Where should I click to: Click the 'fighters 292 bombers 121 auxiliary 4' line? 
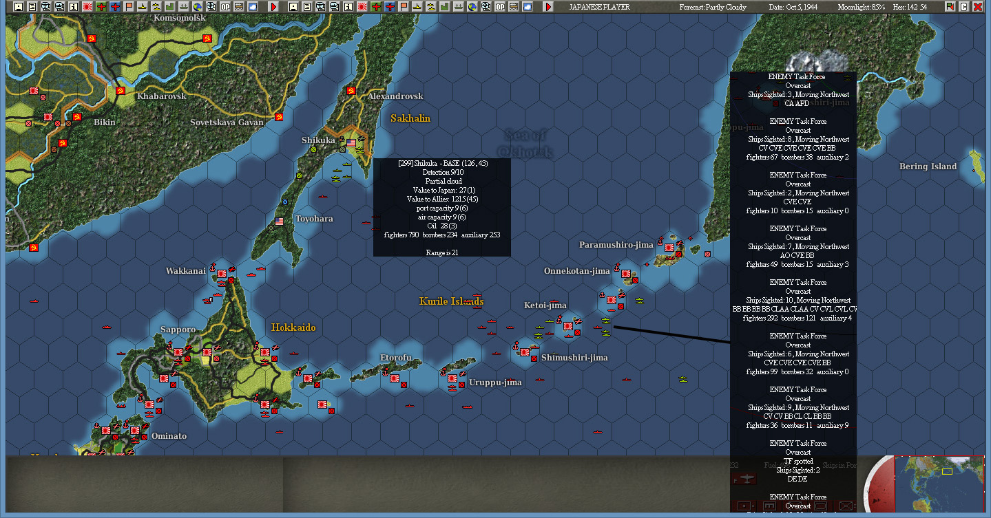(x=800, y=319)
